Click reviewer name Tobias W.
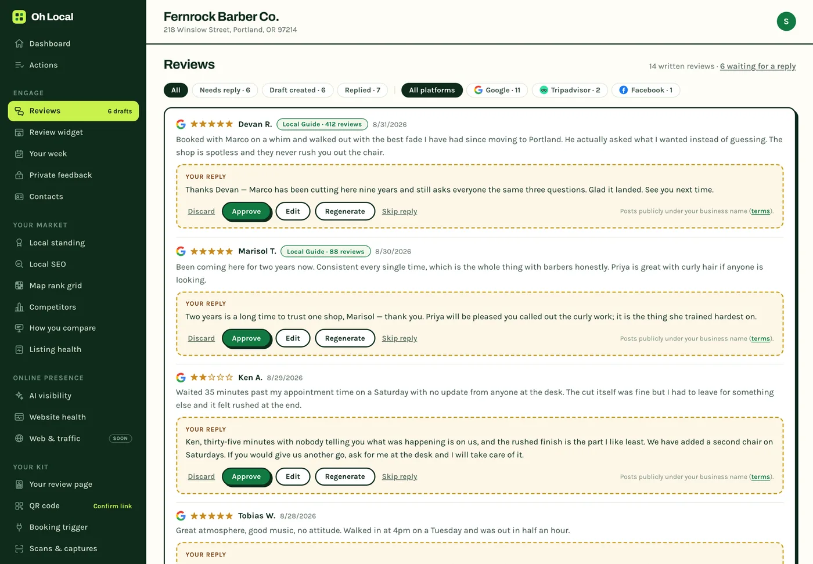 257,516
